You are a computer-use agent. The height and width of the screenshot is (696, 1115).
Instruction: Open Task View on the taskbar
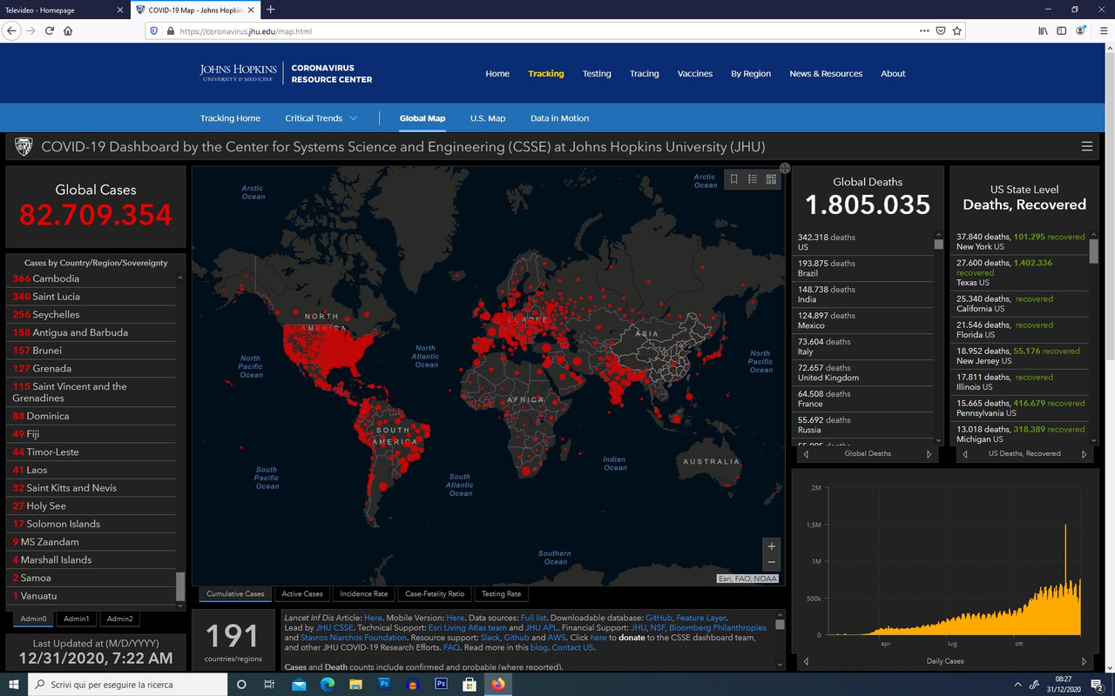[x=269, y=685]
